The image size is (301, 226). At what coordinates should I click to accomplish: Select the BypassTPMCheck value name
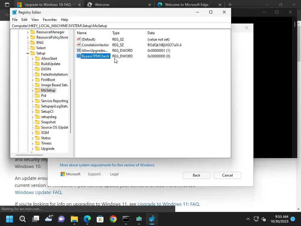coord(96,56)
